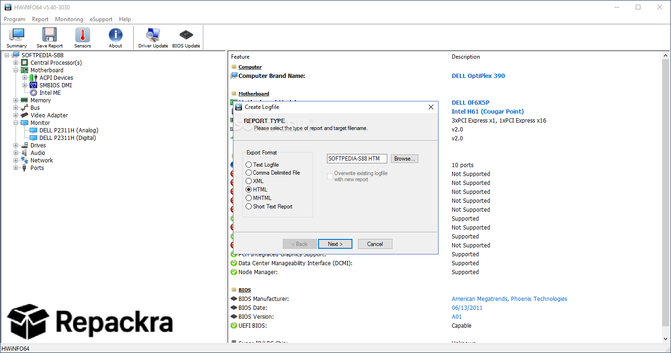Select MHTML export format
This screenshot has width=671, height=353.
point(249,198)
